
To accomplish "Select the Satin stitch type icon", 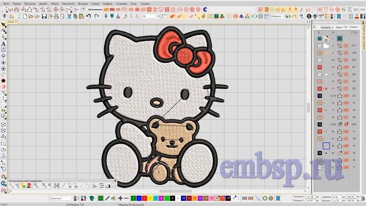I will [x=106, y=10].
